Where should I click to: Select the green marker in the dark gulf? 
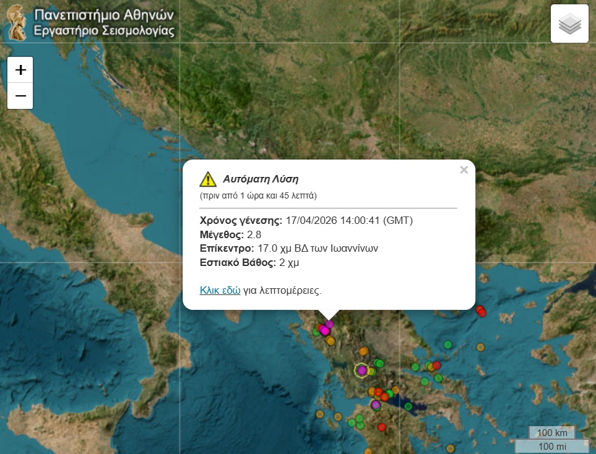pyautogui.click(x=408, y=407)
